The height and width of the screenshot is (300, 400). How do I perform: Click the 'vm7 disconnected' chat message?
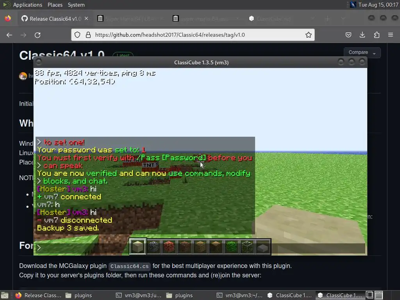click(x=75, y=220)
